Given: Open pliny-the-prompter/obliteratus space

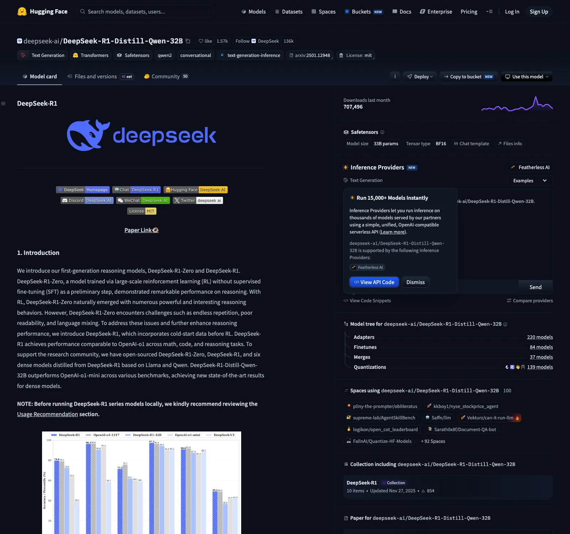Looking at the screenshot, I should (x=382, y=406).
